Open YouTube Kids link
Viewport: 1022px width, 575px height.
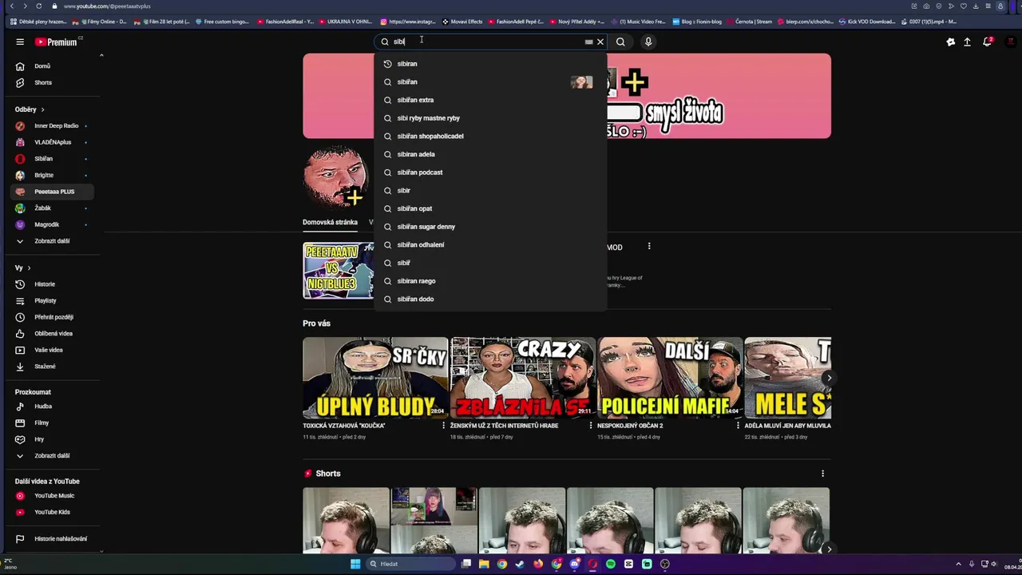coord(53,512)
